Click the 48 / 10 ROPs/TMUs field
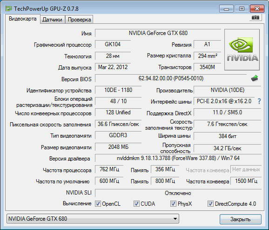The width and height of the screenshot is (269, 230). pyautogui.click(x=118, y=101)
